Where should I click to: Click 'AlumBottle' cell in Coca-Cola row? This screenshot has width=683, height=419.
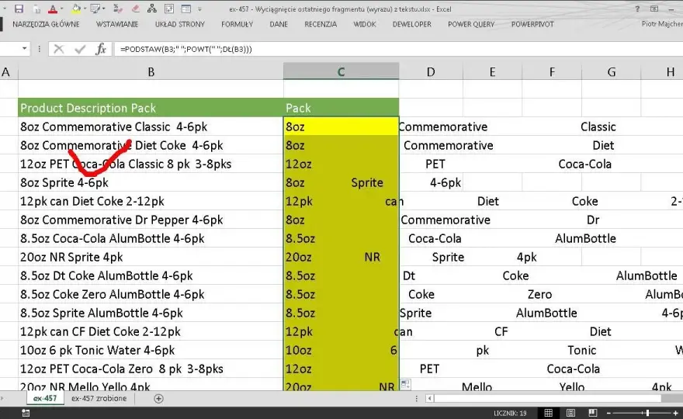click(585, 239)
